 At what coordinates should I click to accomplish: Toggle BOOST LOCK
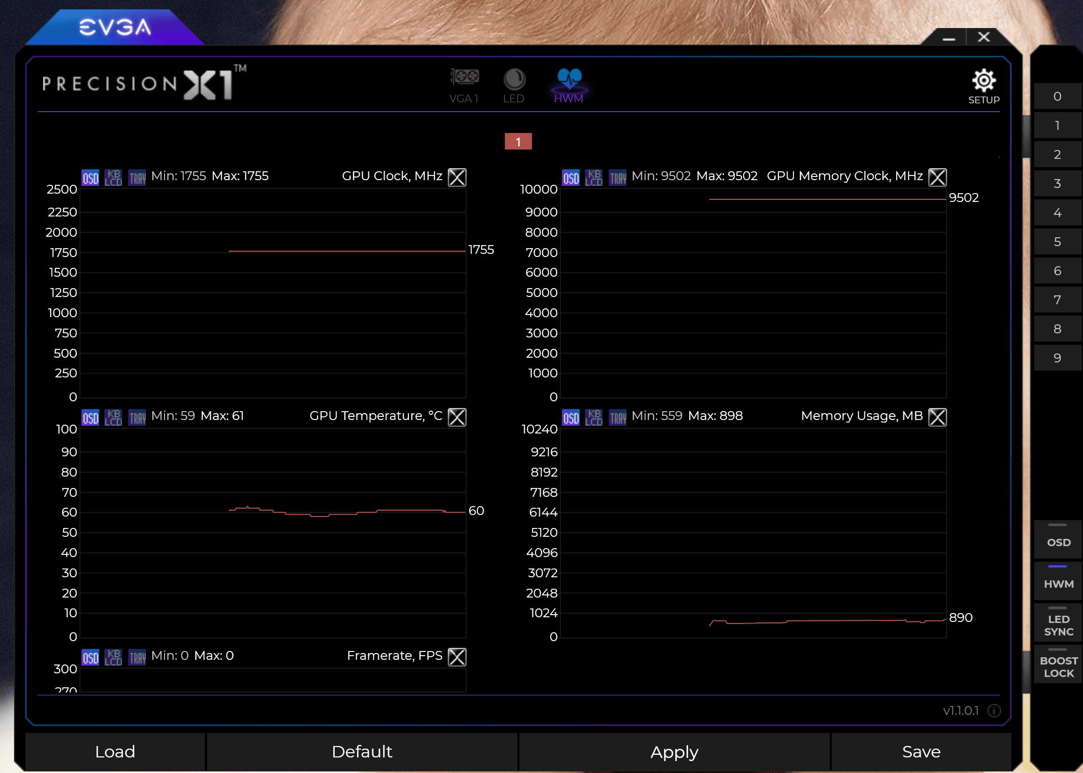(1058, 663)
